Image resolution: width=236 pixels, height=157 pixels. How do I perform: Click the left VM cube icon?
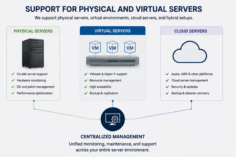pyautogui.click(x=95, y=47)
